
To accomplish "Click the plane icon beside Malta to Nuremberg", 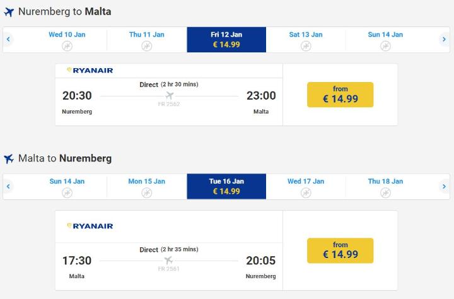I will point(9,159).
